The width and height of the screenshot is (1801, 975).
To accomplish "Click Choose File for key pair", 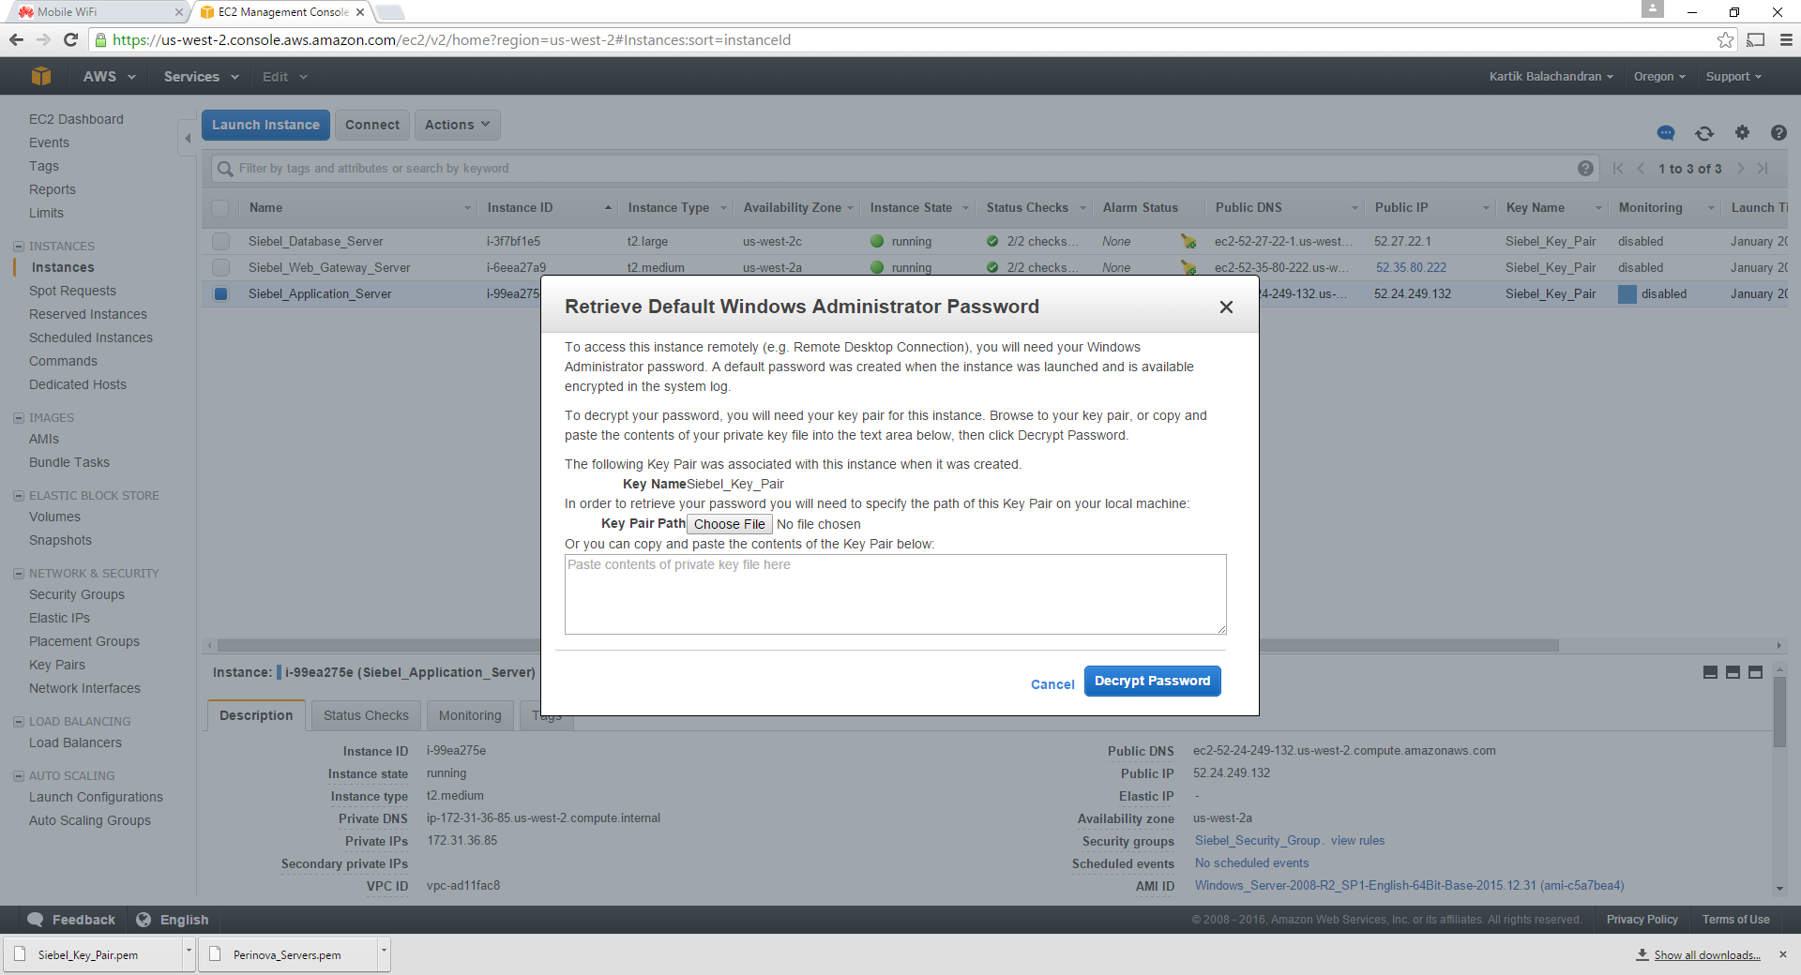I will (x=730, y=524).
